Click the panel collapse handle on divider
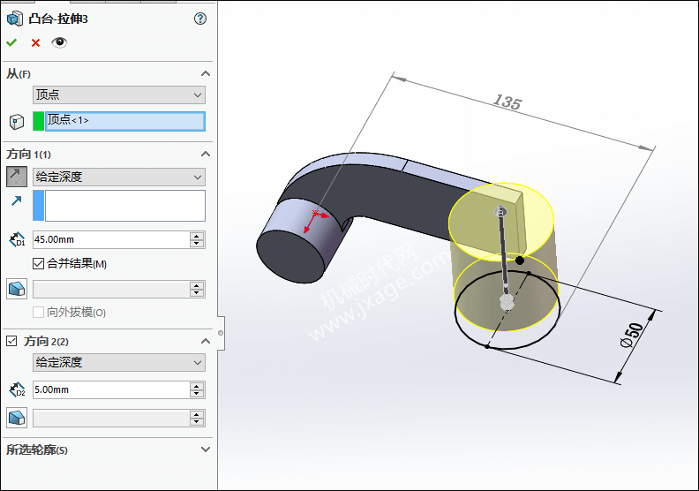 [221, 333]
